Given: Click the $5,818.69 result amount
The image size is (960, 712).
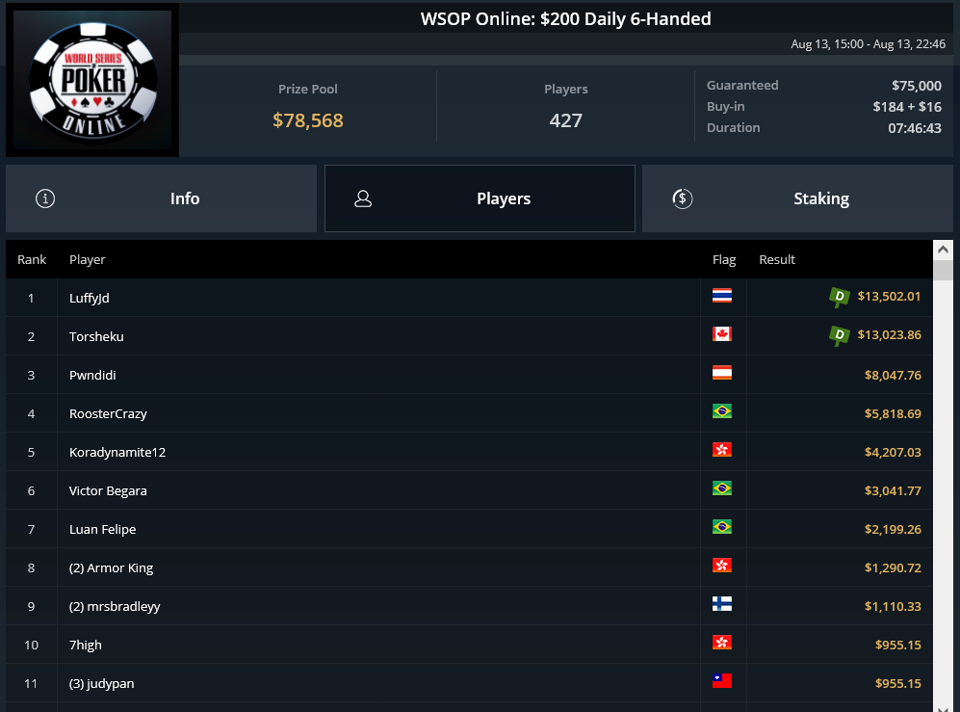Looking at the screenshot, I should 893,413.
